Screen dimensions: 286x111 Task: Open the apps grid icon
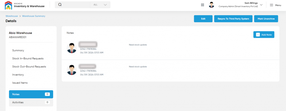pyautogui.click(x=202, y=5)
